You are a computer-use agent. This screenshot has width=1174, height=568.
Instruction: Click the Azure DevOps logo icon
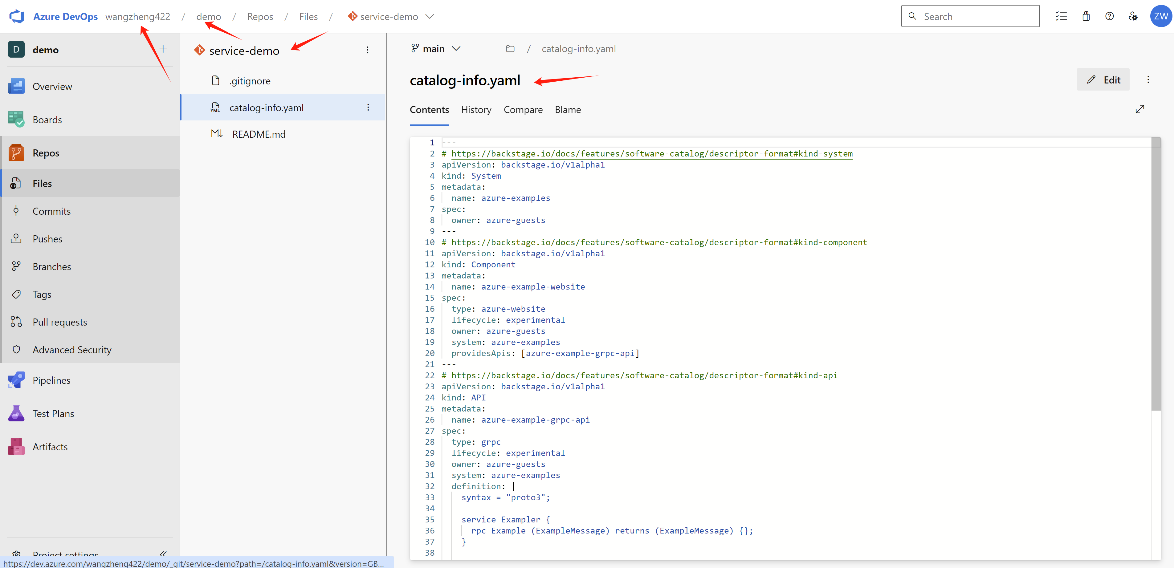[17, 16]
